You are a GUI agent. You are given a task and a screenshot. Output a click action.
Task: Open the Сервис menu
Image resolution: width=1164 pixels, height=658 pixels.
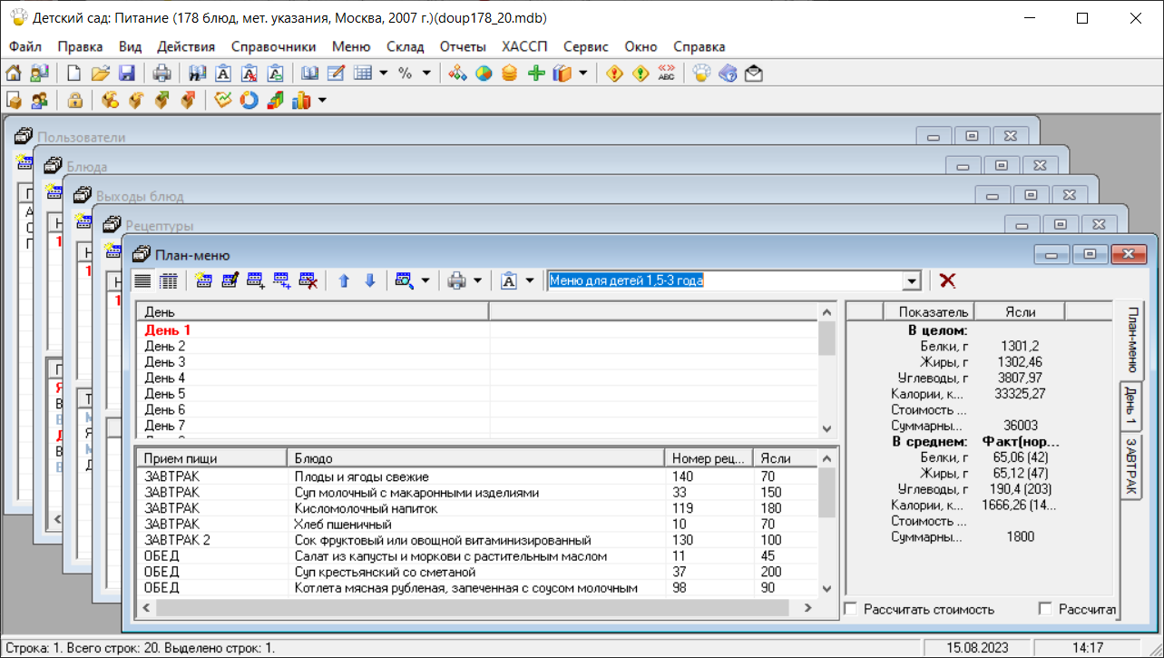click(585, 46)
